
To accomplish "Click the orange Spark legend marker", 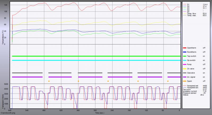I will [x=184, y=81].
